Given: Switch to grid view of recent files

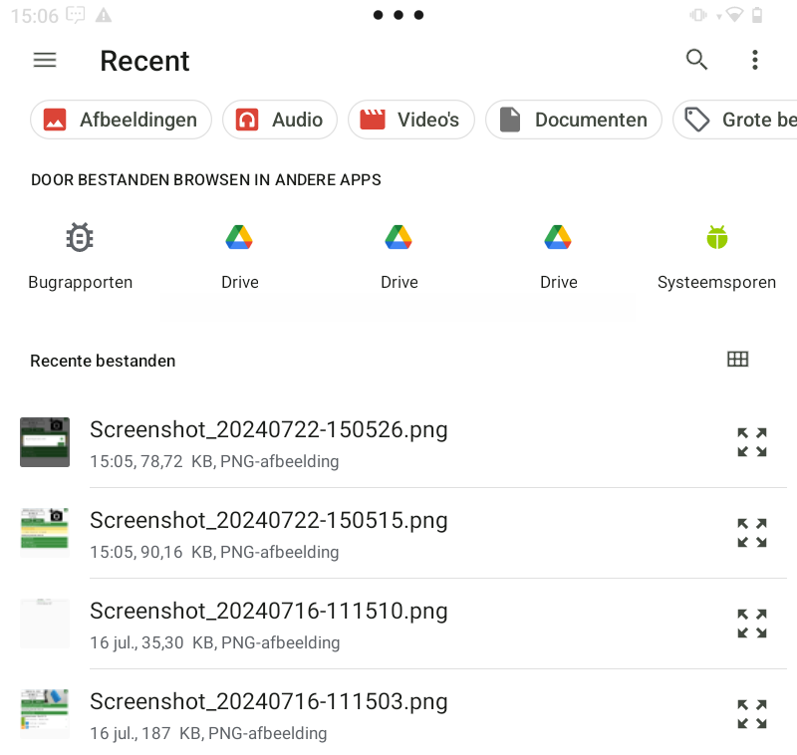Looking at the screenshot, I should (737, 360).
